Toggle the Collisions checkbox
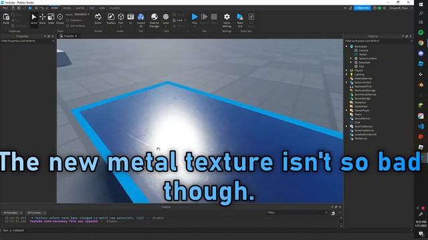Screen dimensions: 428x240 pos(68,21)
